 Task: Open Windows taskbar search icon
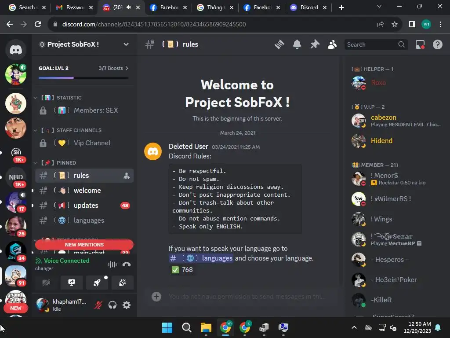tap(186, 327)
